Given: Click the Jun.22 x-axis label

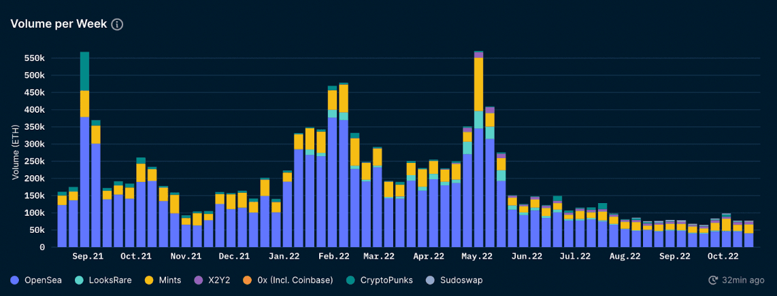Looking at the screenshot, I should click(527, 257).
